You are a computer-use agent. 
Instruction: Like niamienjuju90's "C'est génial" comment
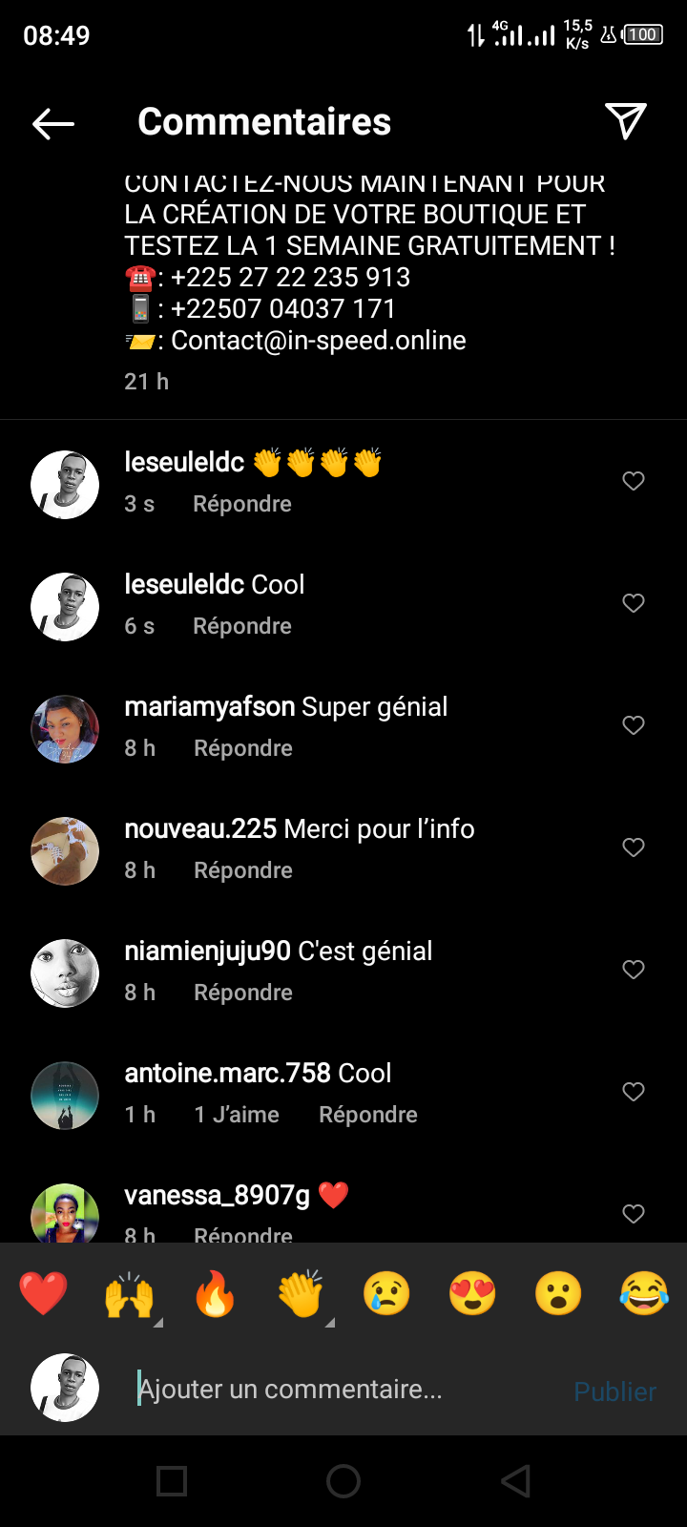(x=634, y=970)
